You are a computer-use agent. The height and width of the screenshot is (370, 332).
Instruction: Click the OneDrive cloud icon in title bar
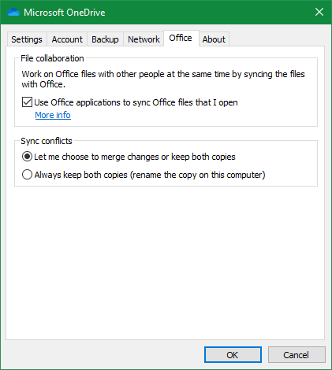pyautogui.click(x=13, y=13)
